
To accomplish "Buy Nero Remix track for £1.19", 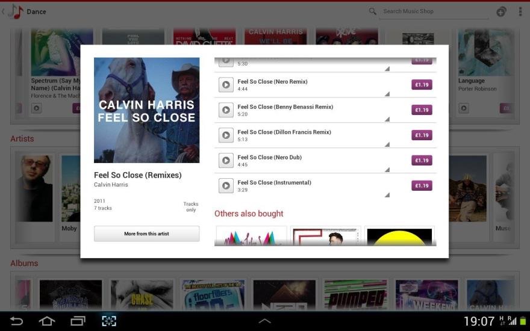I will pos(422,85).
